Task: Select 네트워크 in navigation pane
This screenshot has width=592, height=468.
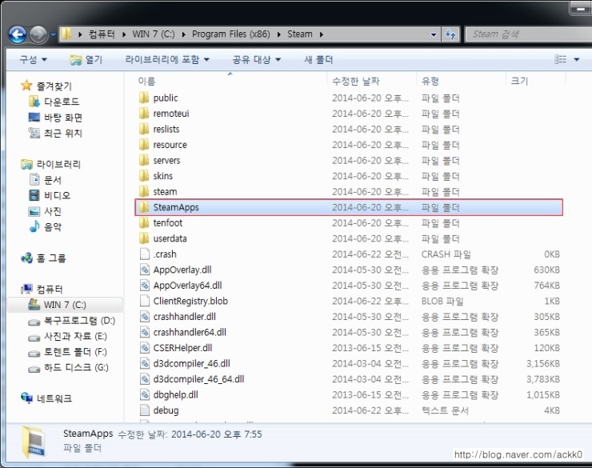Action: pyautogui.click(x=46, y=398)
